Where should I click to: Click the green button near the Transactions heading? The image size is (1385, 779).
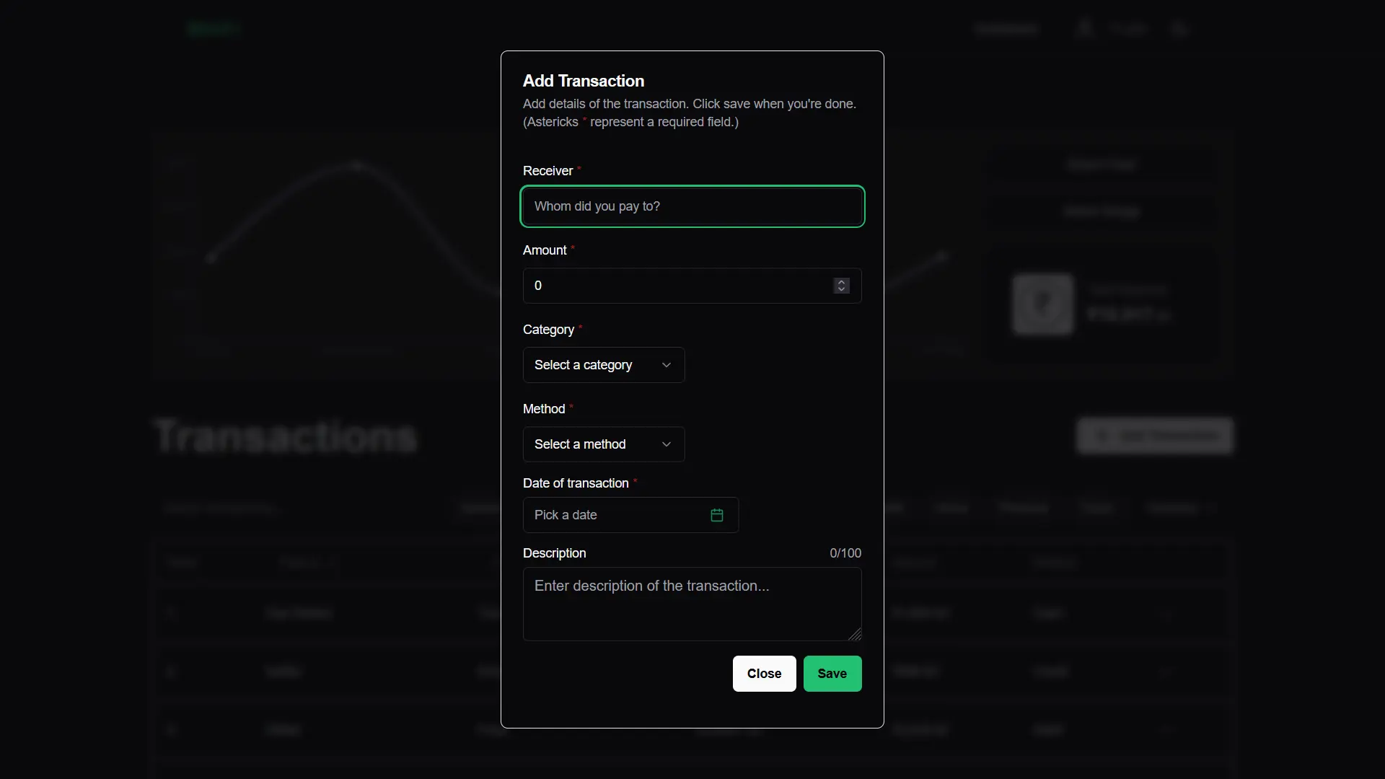(1155, 436)
